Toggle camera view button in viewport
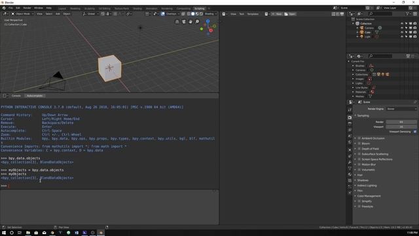Screen dimensions: 419x236 tap(184, 22)
